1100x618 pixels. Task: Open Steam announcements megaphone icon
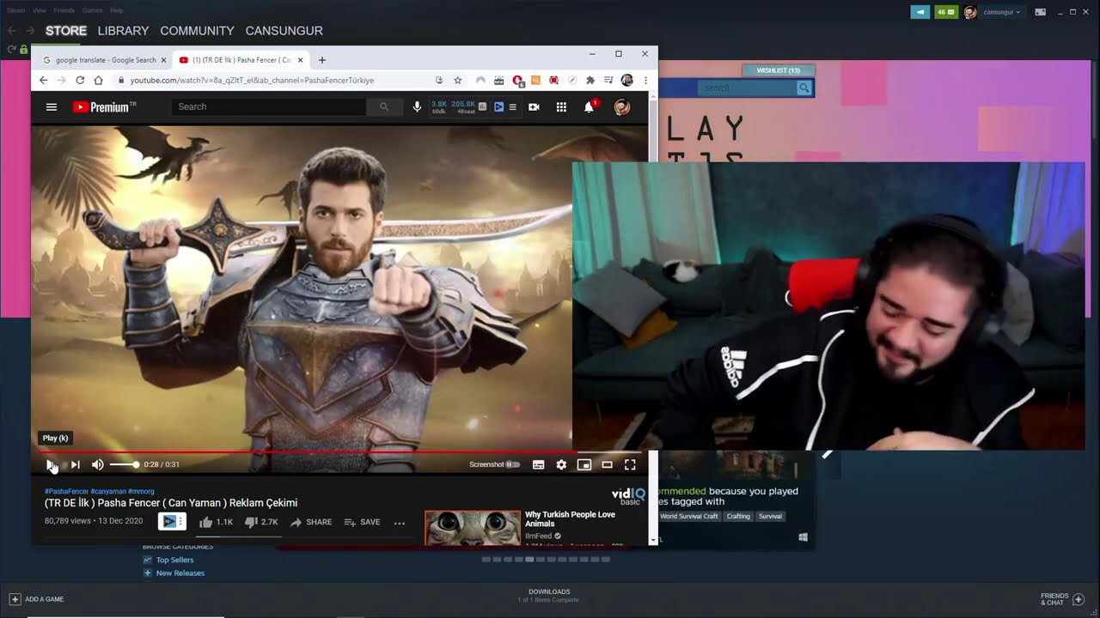point(920,12)
